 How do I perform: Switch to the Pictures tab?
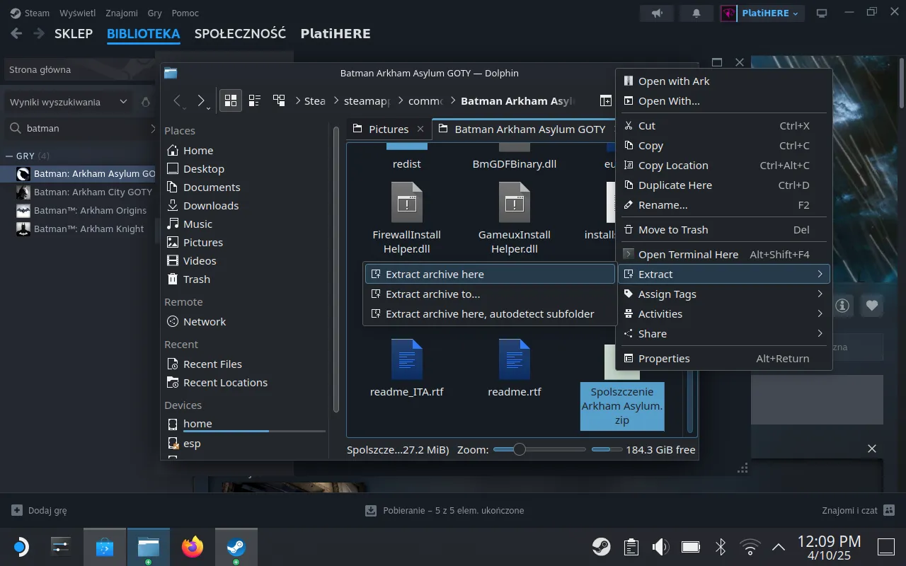(389, 129)
